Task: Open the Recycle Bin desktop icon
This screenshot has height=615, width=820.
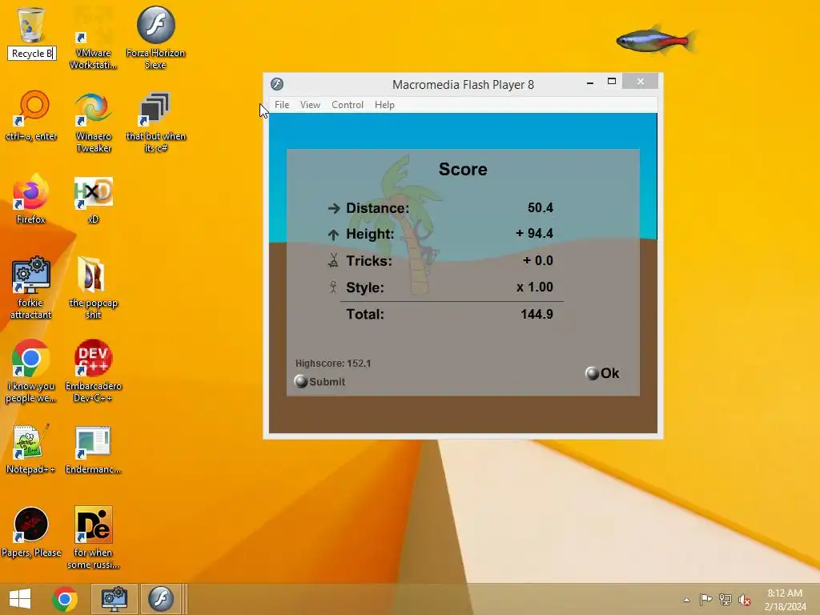Action: pyautogui.click(x=31, y=25)
